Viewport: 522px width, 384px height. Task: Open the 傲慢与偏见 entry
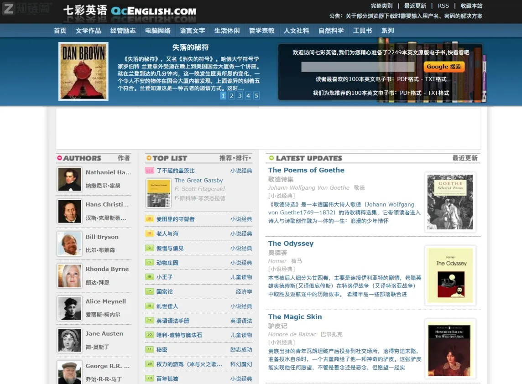pyautogui.click(x=170, y=249)
